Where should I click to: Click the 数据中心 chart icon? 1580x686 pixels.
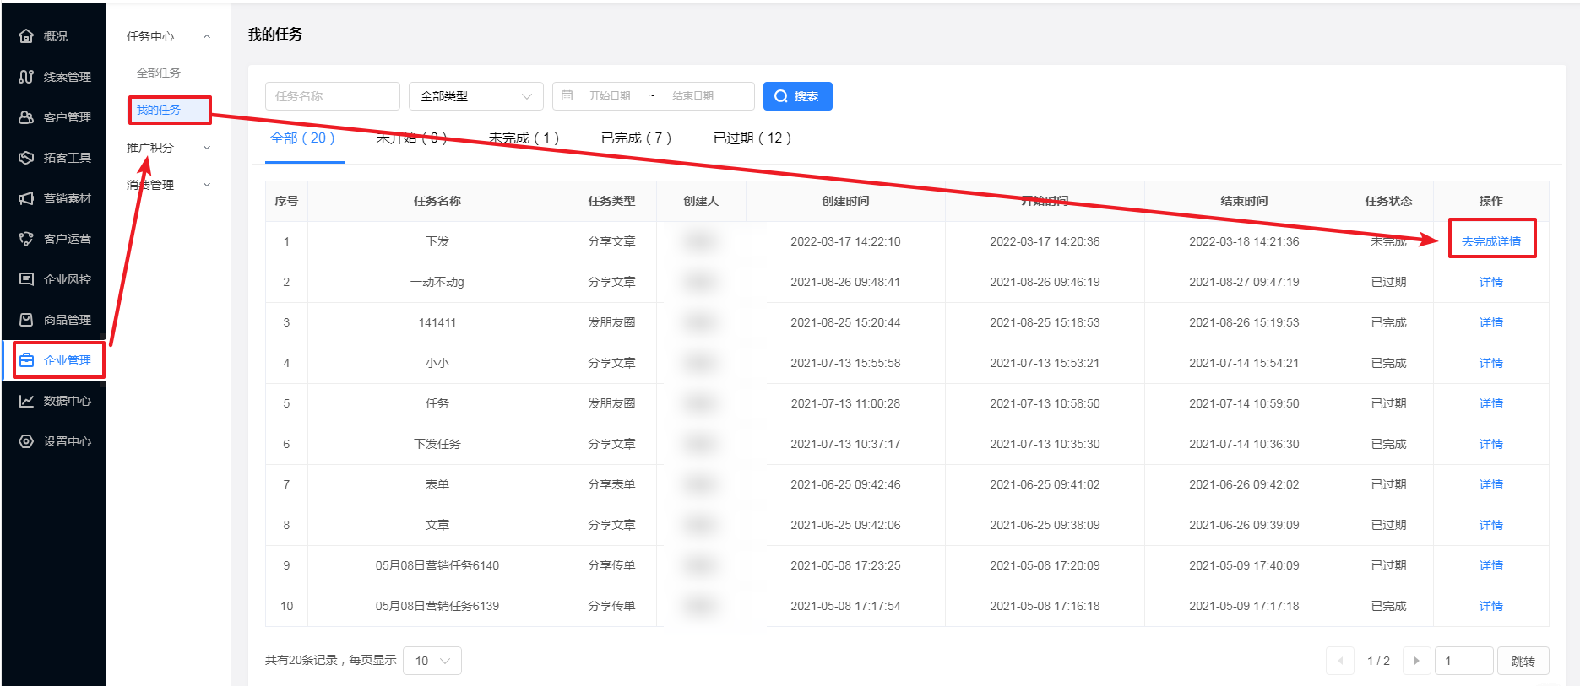coord(26,401)
